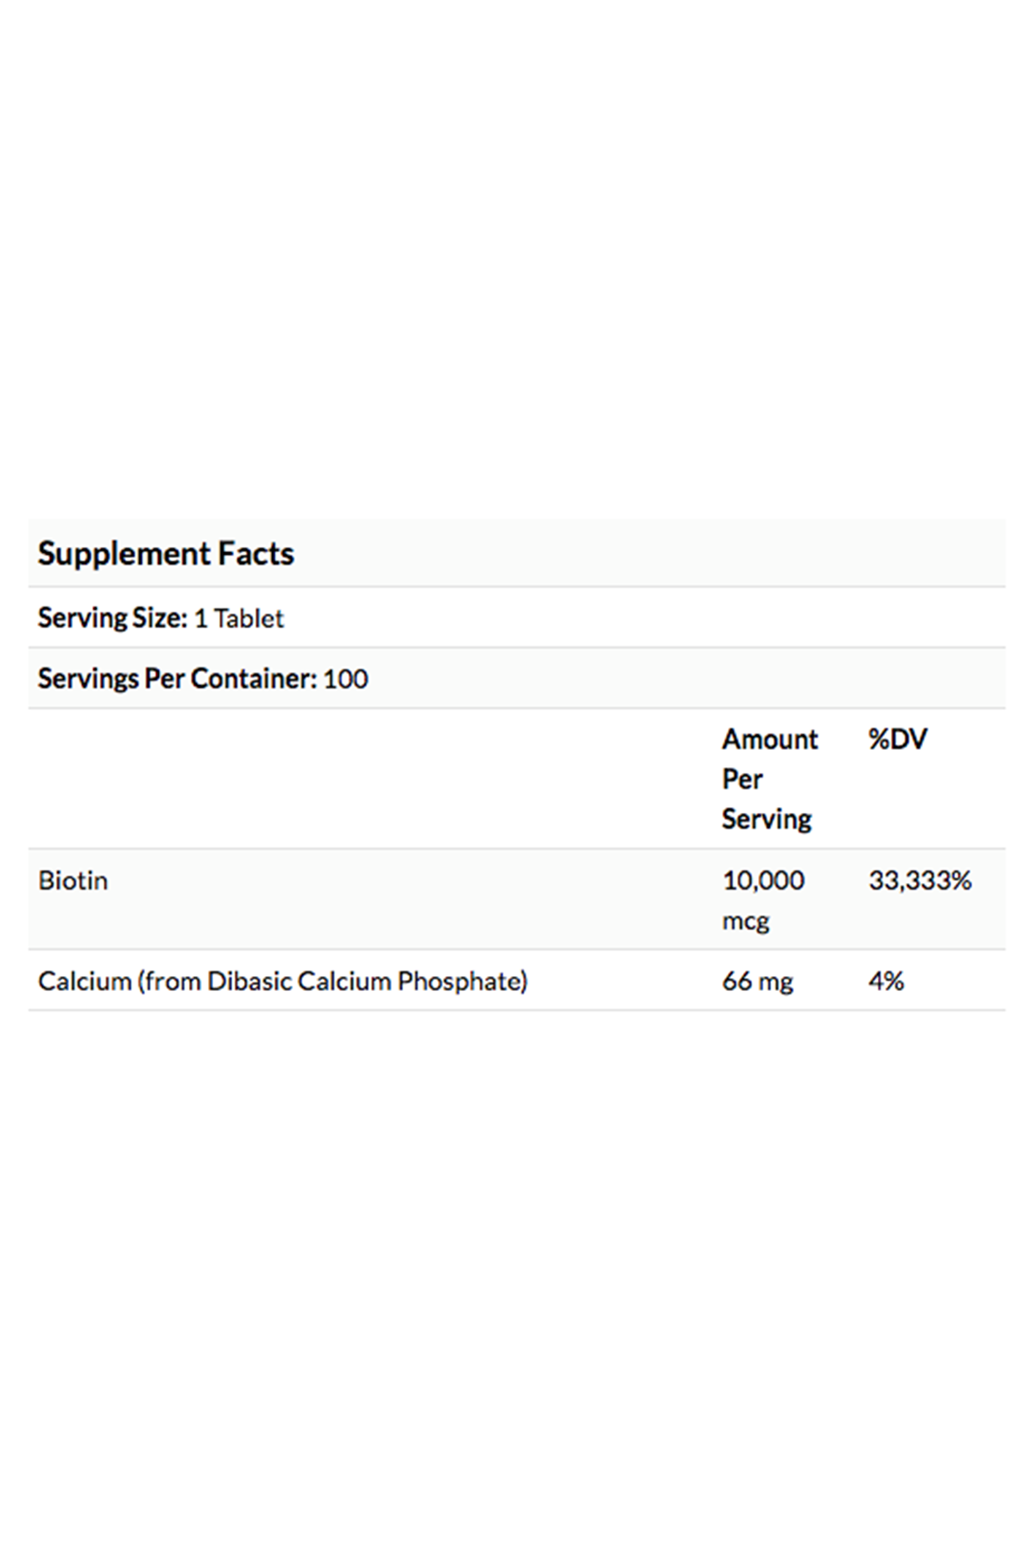Click the 4% calcium daily value

click(x=886, y=981)
